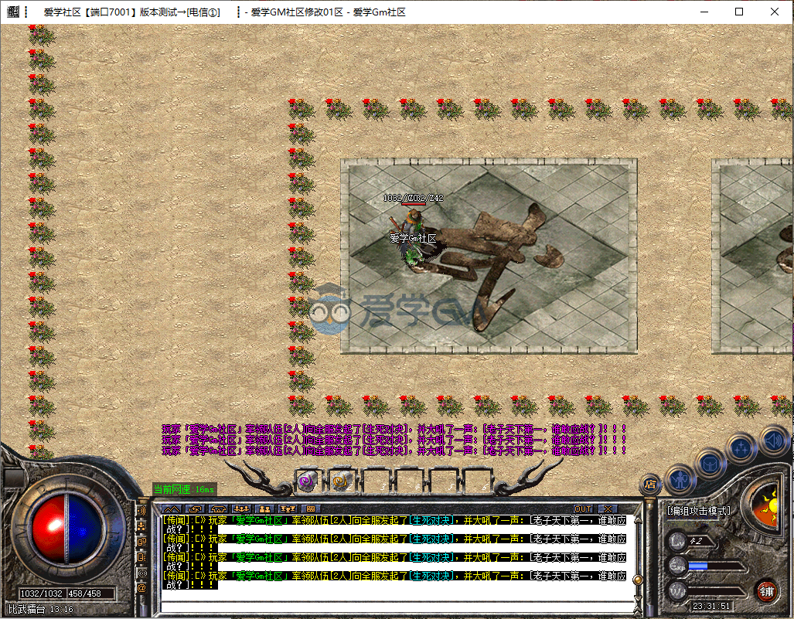Image resolution: width=794 pixels, height=619 pixels.
Task: Select empty quick slot 4
Action: [x=411, y=481]
